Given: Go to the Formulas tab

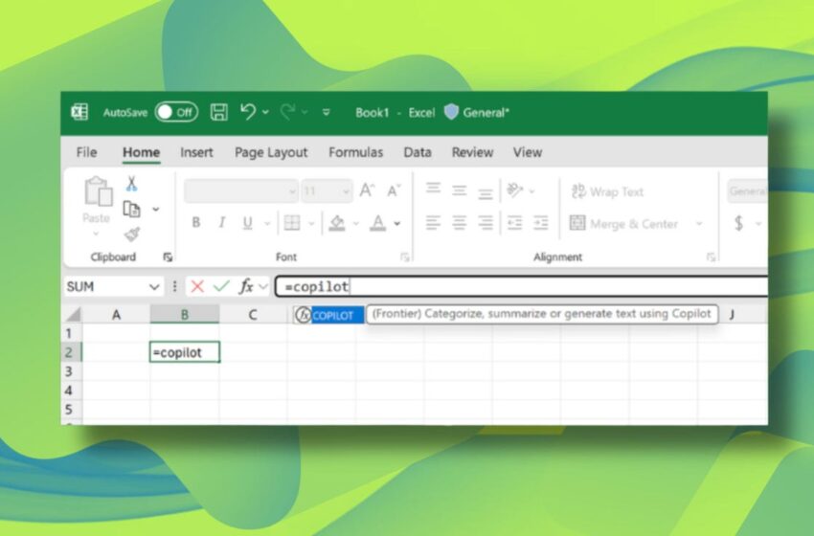Looking at the screenshot, I should point(355,152).
